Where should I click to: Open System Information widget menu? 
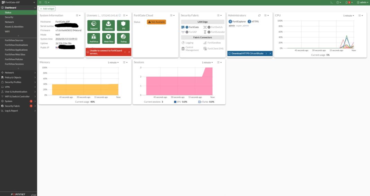[x=78, y=15]
